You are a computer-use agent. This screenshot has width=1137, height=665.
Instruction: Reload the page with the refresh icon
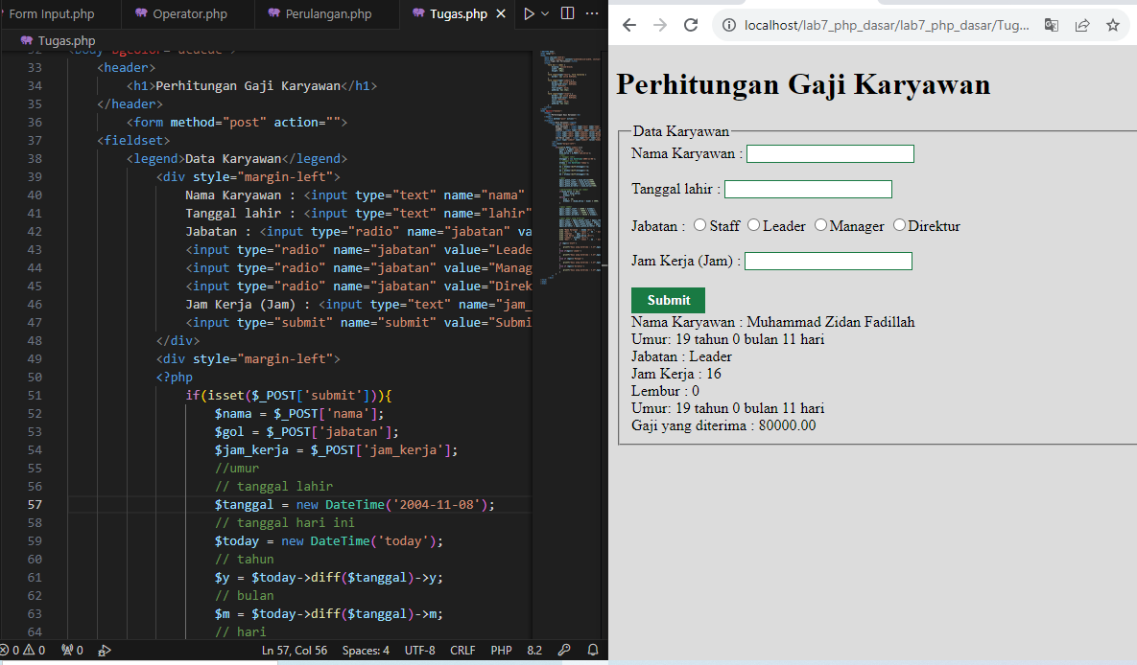pos(690,25)
